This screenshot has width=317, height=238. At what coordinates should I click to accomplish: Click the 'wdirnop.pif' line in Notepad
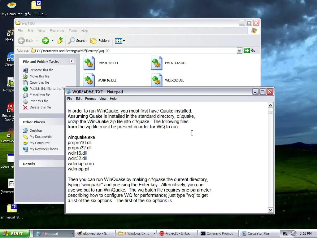78,169
